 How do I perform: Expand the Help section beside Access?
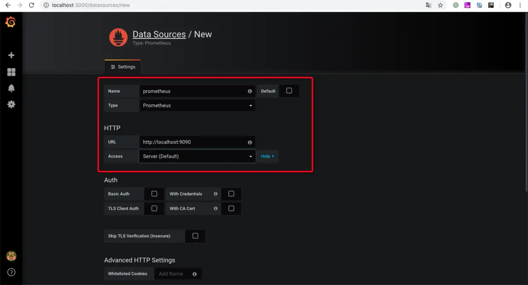[x=267, y=156]
